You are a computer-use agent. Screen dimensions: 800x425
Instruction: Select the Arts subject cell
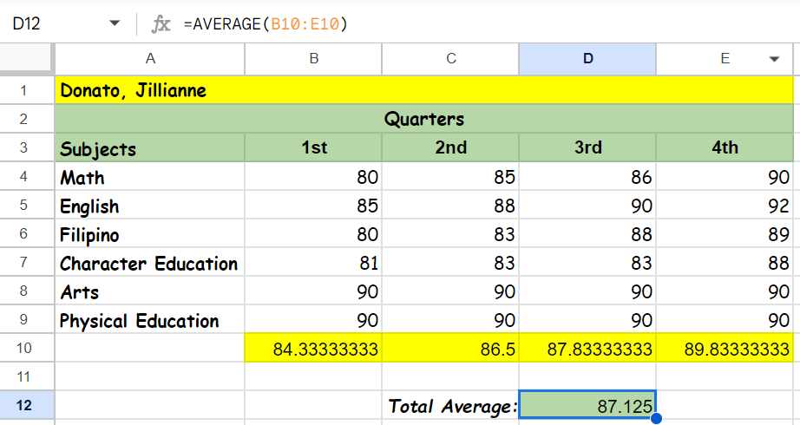click(149, 291)
